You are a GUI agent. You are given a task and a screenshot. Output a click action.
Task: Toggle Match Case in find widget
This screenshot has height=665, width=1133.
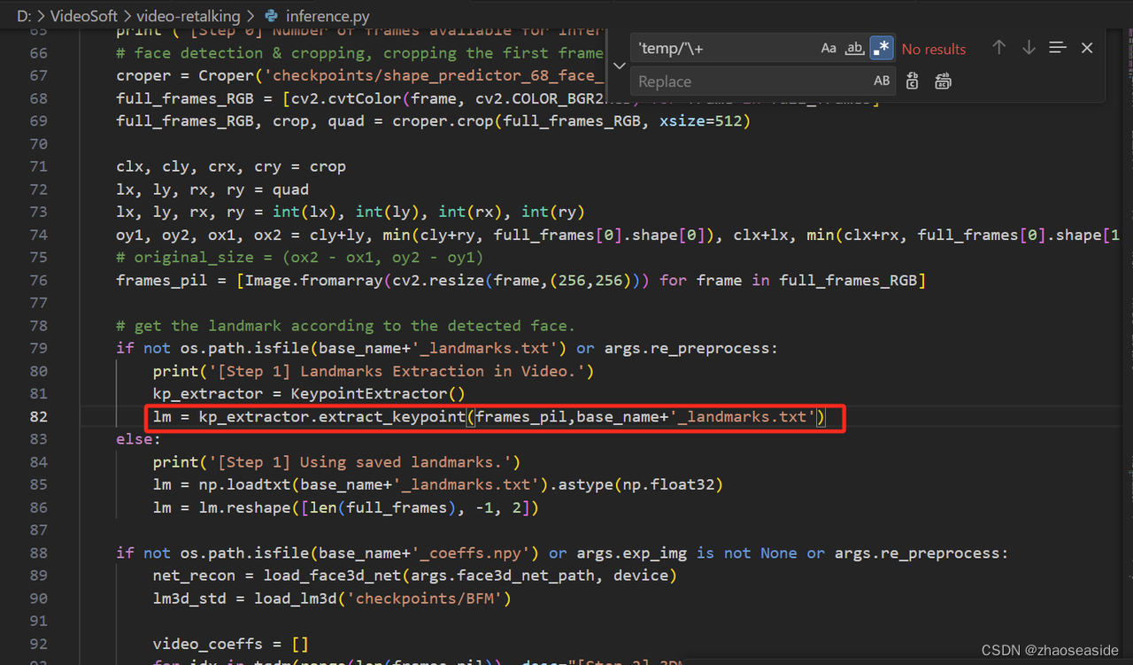click(829, 49)
